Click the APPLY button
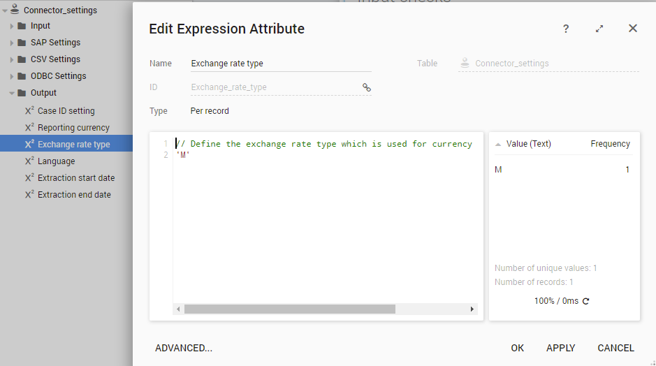This screenshot has width=656, height=366. [560, 348]
